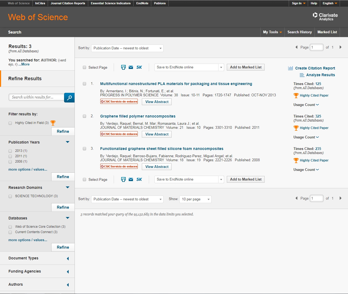
Task: Open Marked List in the navigation bar
Action: [327, 32]
